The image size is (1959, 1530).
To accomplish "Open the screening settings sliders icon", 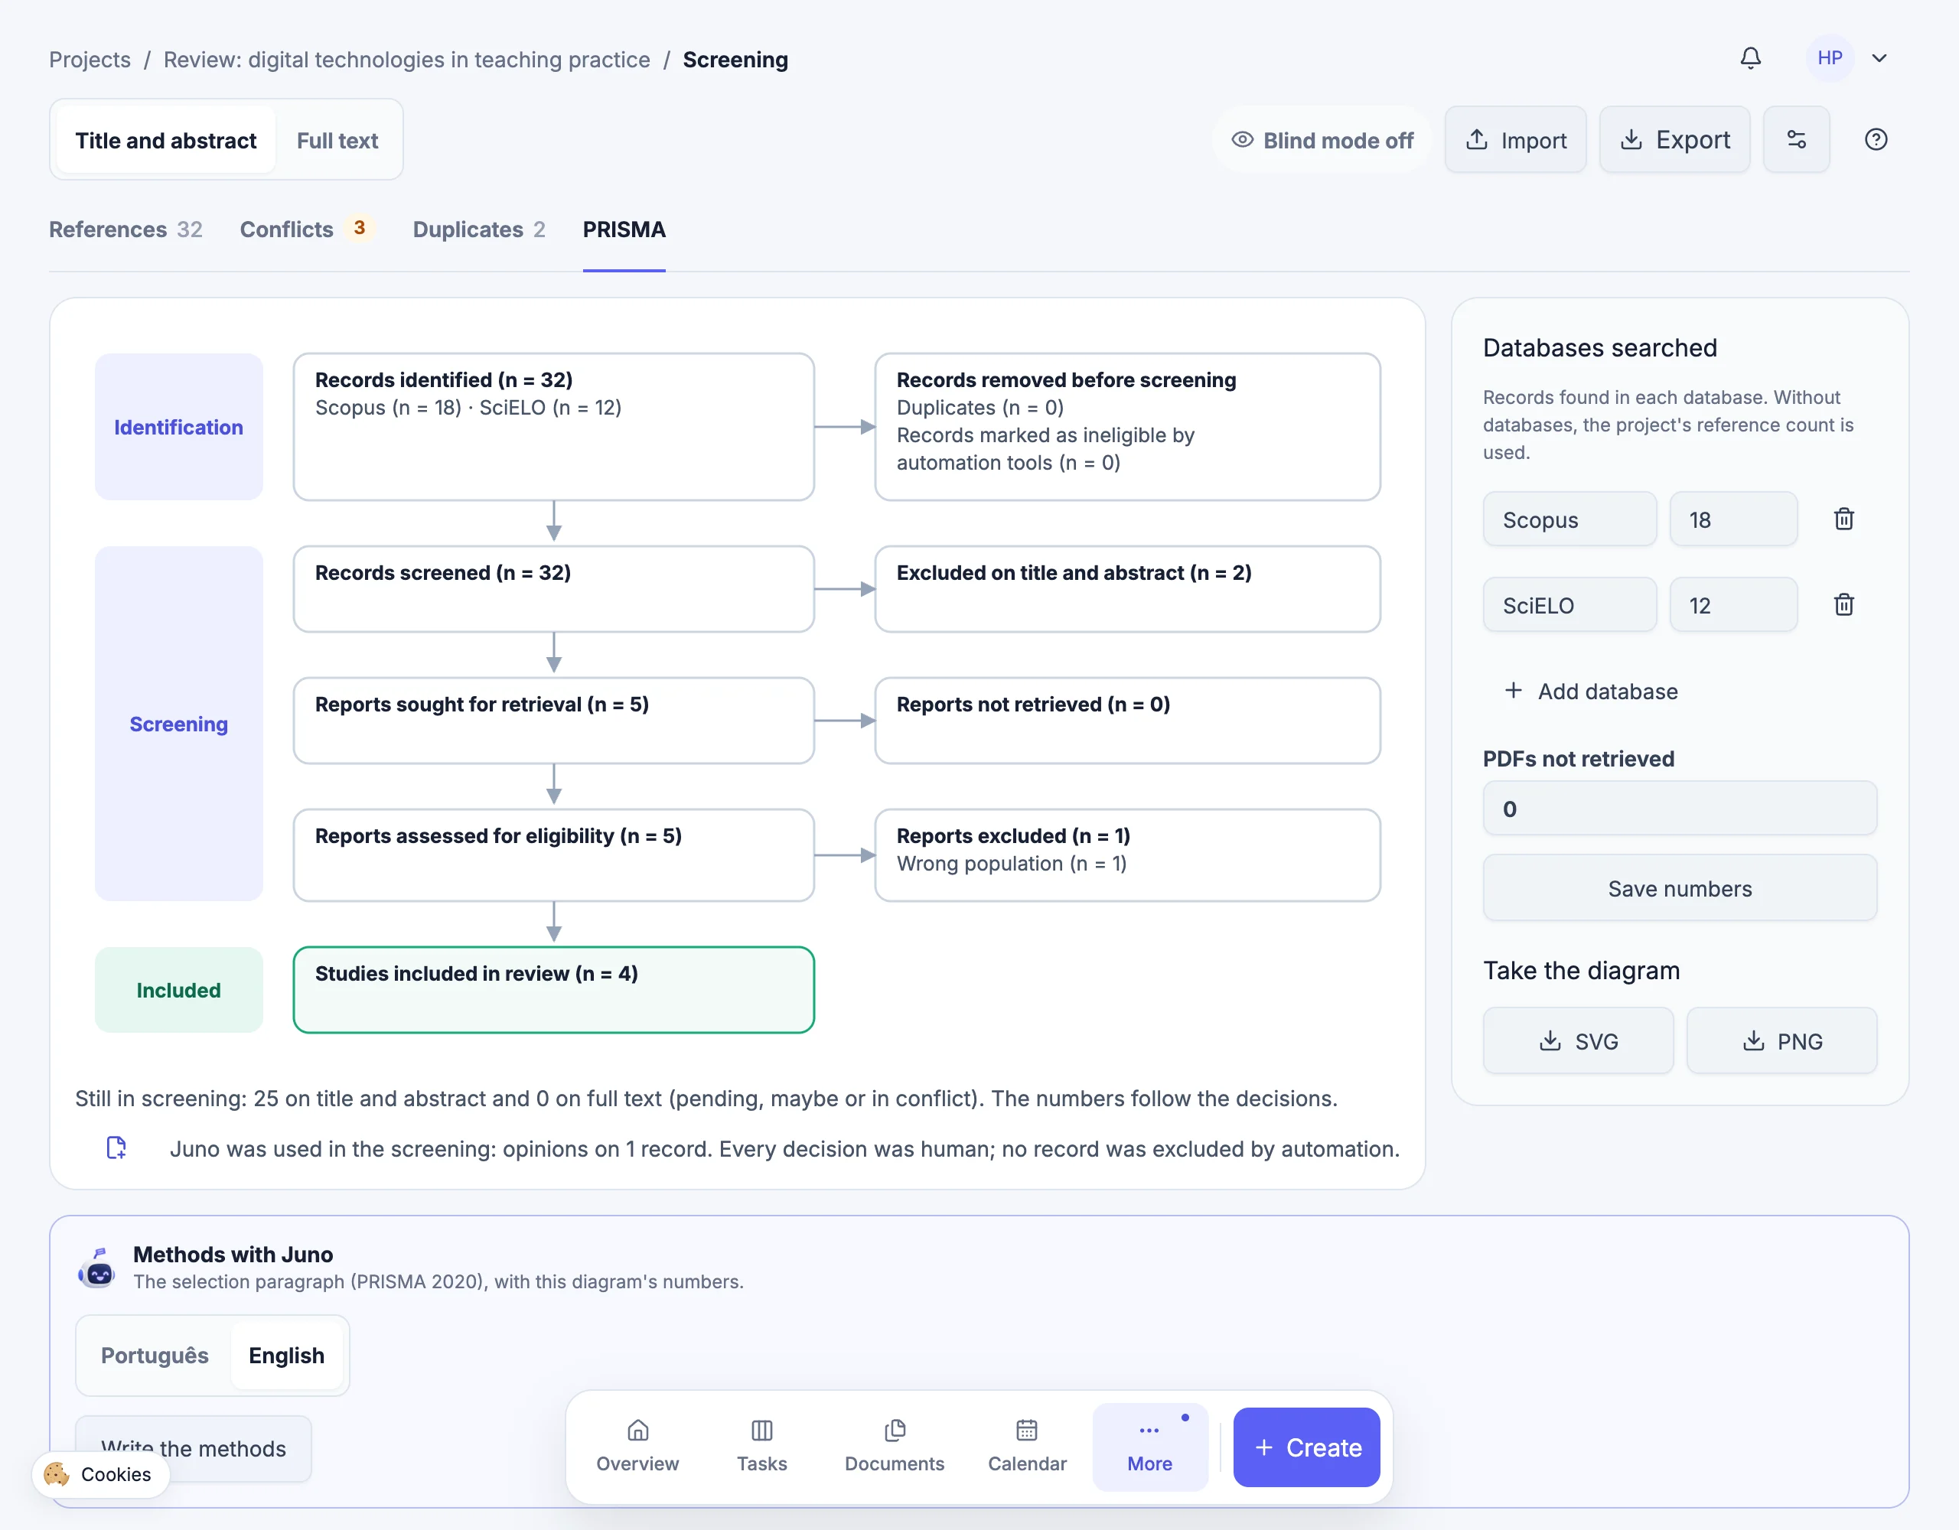I will coord(1796,140).
